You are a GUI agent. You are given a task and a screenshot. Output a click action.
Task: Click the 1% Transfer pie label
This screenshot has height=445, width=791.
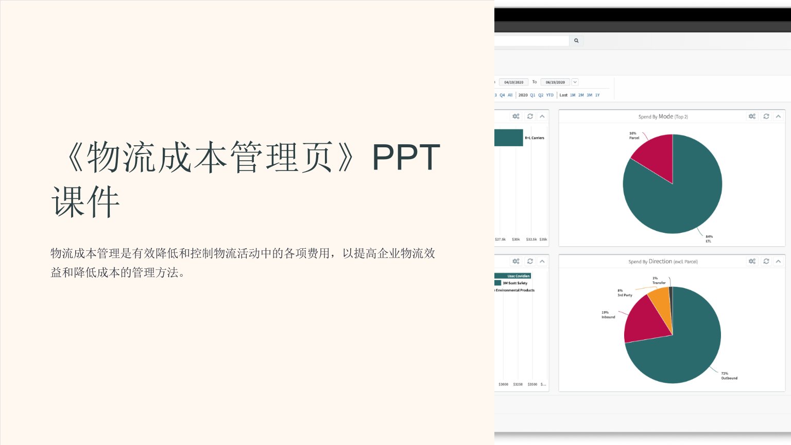tap(659, 280)
